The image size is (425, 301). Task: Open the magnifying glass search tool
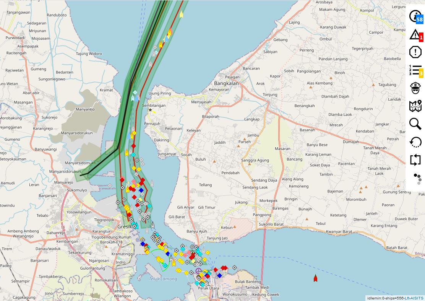coord(415,124)
